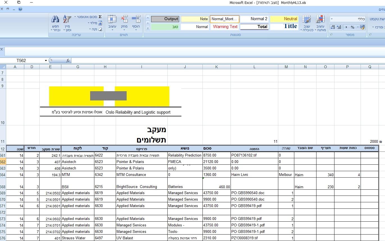The height and width of the screenshot is (241, 385).
Task: Click the Clear eraser icon
Action: [100, 29]
